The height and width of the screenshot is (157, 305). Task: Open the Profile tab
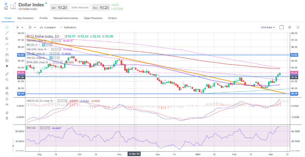(43, 18)
